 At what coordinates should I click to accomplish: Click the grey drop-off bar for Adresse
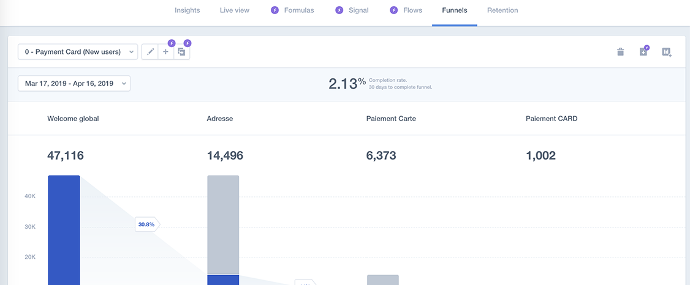223,225
